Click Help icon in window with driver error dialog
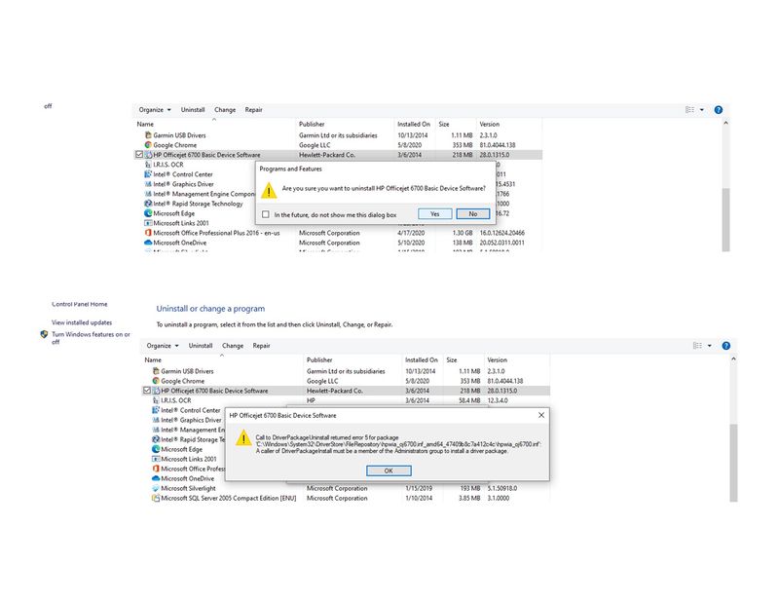779x602 pixels. (725, 346)
